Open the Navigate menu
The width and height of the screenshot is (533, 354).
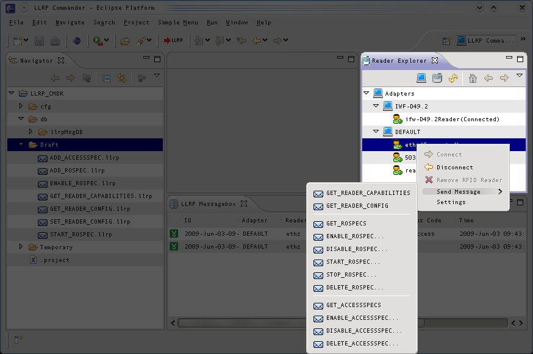[x=70, y=23]
